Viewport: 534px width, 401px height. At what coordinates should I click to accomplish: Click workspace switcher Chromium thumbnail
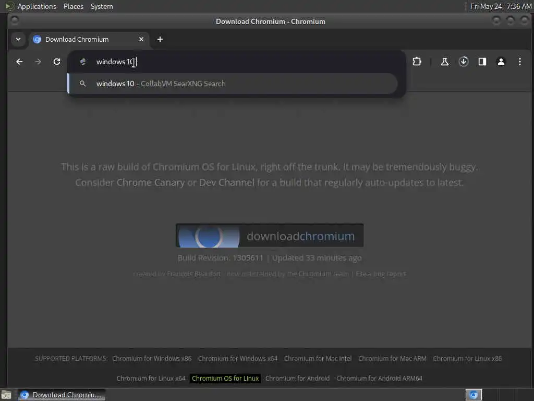click(474, 395)
